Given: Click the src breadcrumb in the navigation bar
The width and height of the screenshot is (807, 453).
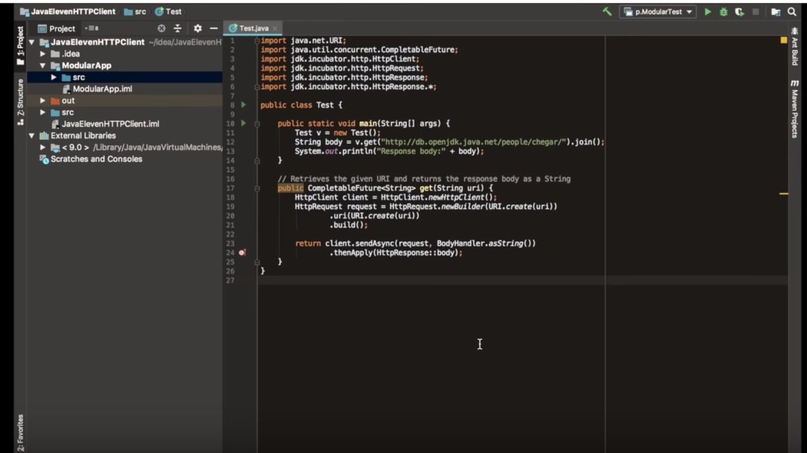Looking at the screenshot, I should click(134, 11).
